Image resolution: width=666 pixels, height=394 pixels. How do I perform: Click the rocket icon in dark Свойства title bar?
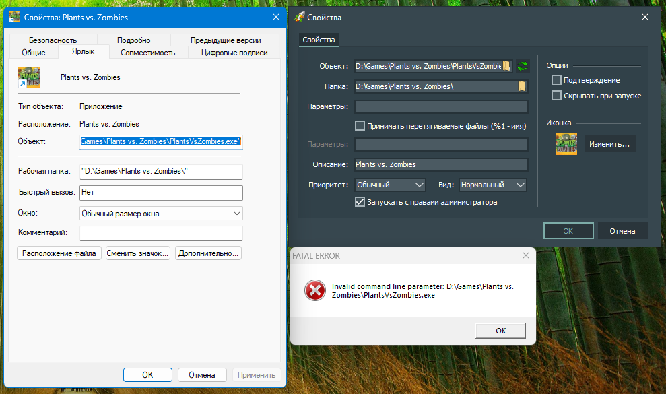[299, 17]
